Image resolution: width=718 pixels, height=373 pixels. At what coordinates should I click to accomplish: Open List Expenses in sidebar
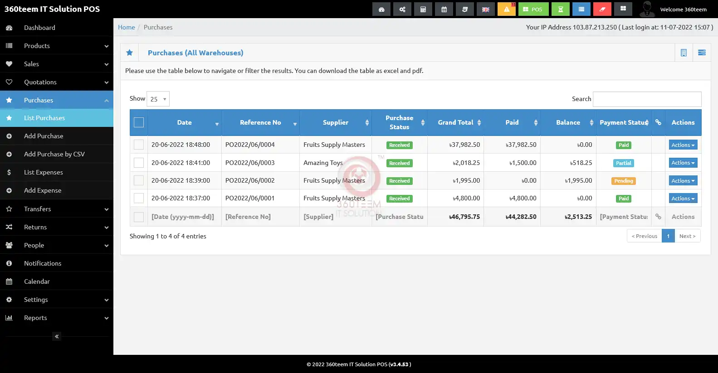click(57, 172)
